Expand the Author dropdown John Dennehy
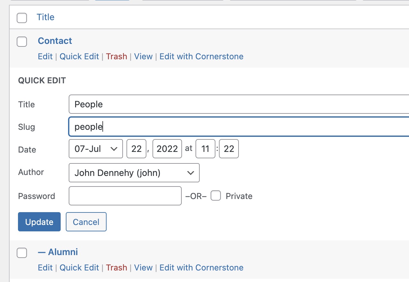This screenshot has height=282, width=409. [x=134, y=173]
